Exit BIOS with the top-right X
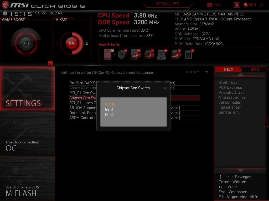 pos(261,5)
